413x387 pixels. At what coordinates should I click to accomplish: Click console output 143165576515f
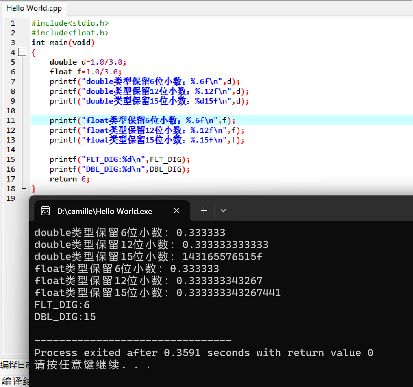(x=222, y=257)
